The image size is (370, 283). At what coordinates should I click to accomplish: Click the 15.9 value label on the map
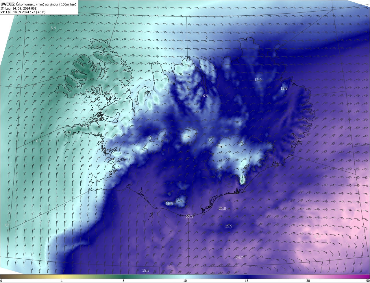pyautogui.click(x=229, y=226)
